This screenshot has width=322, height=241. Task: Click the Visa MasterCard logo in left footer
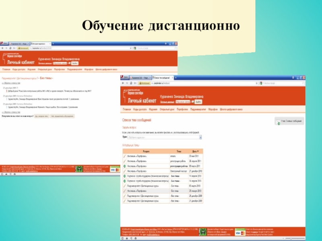click(115, 170)
